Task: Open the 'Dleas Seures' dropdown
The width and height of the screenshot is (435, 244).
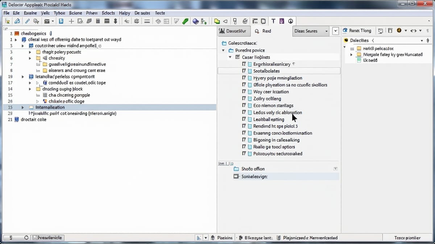Action: [x=311, y=31]
